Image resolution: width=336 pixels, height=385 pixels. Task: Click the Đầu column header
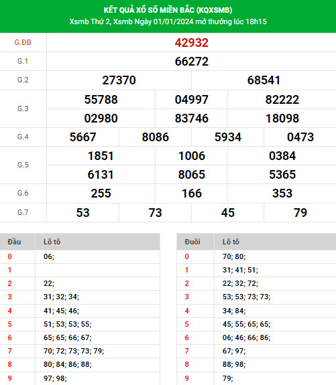tap(14, 242)
